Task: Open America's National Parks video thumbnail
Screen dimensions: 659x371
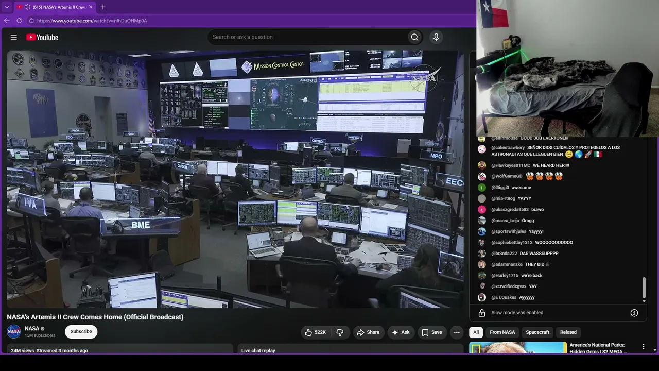Action: tap(518, 348)
